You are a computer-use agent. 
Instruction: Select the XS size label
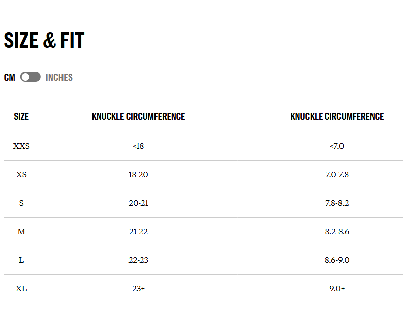pos(21,175)
